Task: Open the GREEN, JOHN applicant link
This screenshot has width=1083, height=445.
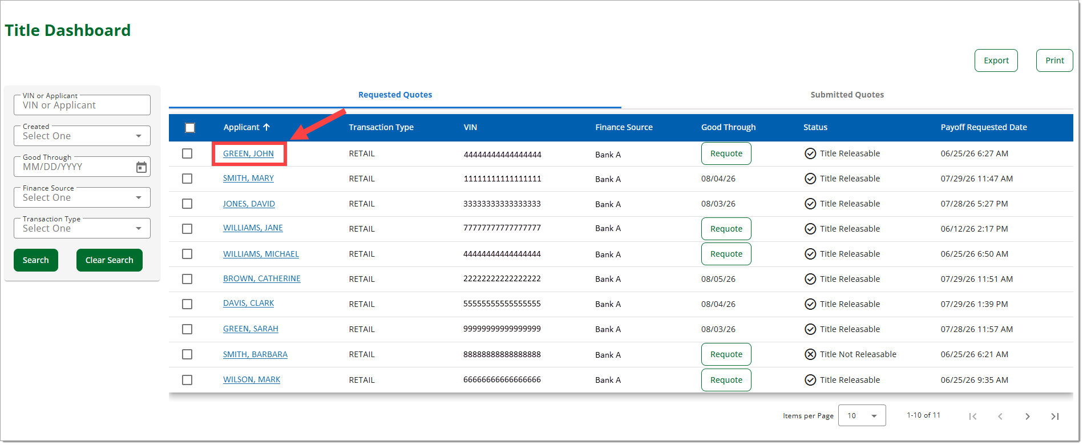Action: tap(248, 153)
